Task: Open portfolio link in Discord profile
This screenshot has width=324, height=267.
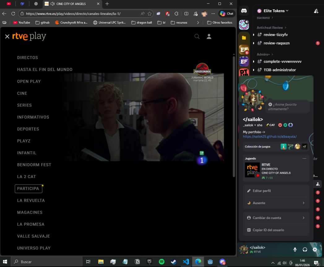Action: pyautogui.click(x=270, y=137)
